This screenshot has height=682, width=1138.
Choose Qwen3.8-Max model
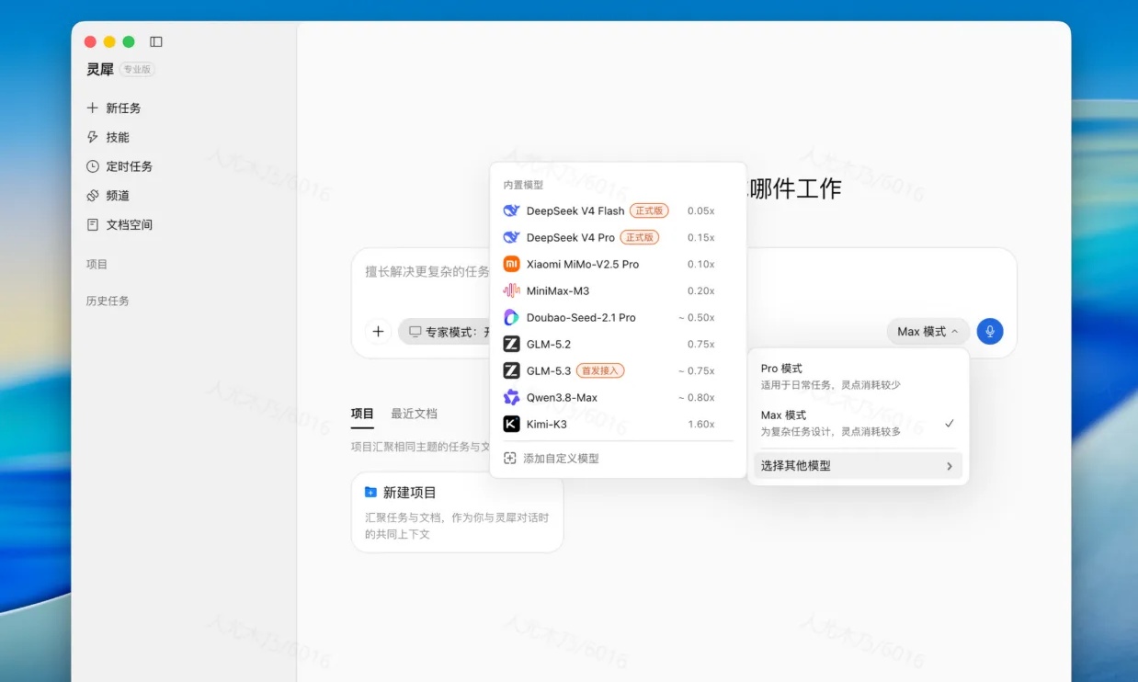tap(618, 397)
